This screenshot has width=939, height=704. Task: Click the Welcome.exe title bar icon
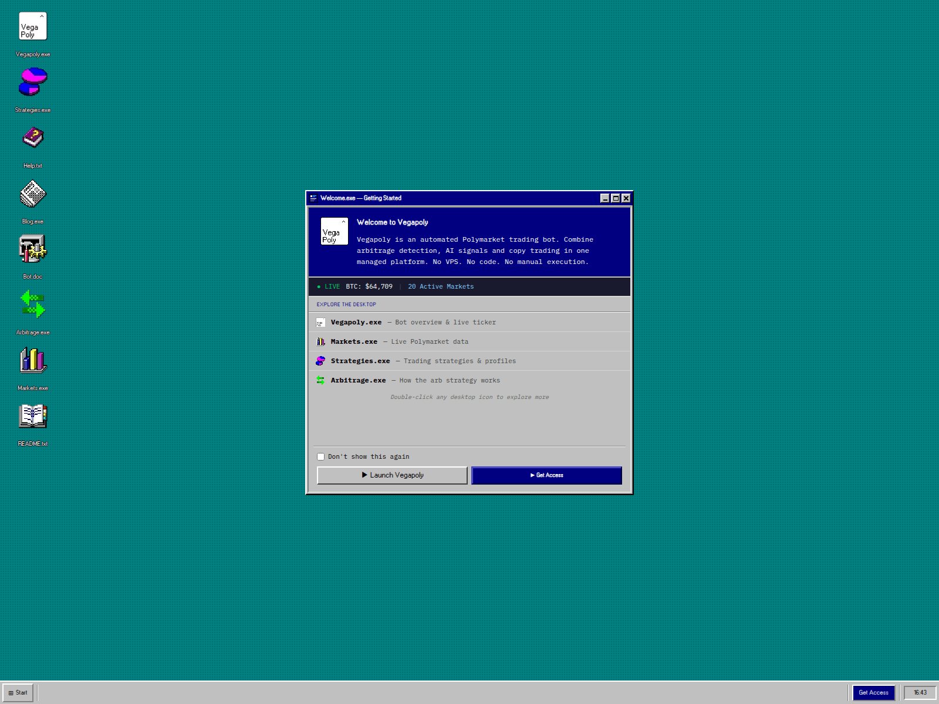point(313,198)
